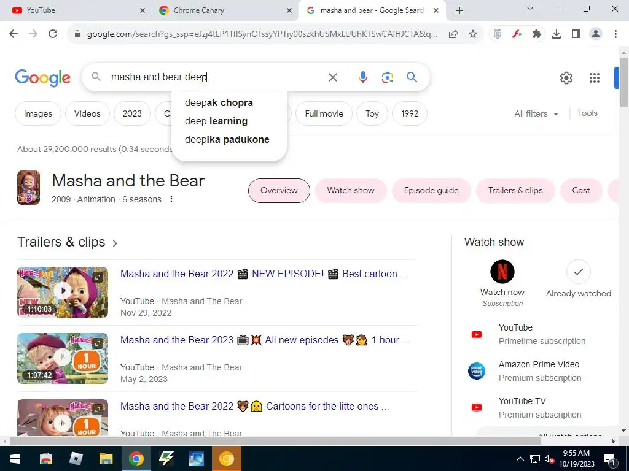Image resolution: width=629 pixels, height=471 pixels.
Task: Show hidden tray icons chevron
Action: [x=520, y=459]
